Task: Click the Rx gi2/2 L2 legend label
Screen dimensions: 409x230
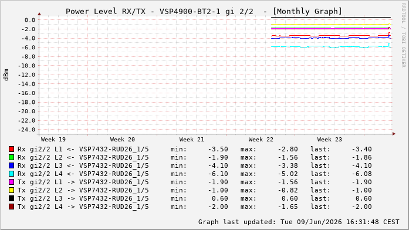Action: [x=83, y=157]
